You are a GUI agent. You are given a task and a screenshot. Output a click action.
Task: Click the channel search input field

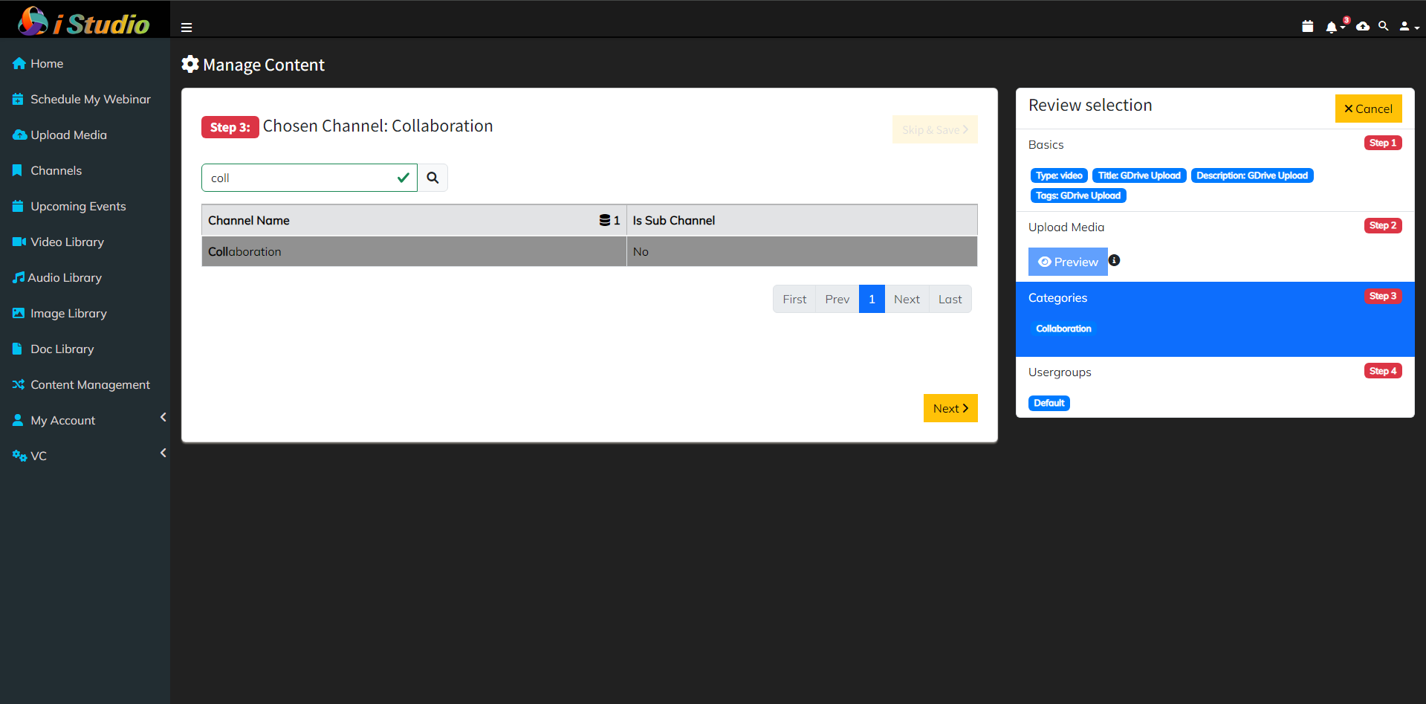click(301, 178)
